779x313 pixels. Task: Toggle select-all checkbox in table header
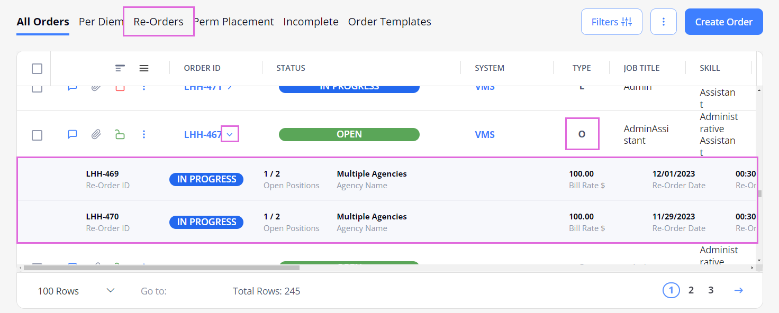(37, 69)
